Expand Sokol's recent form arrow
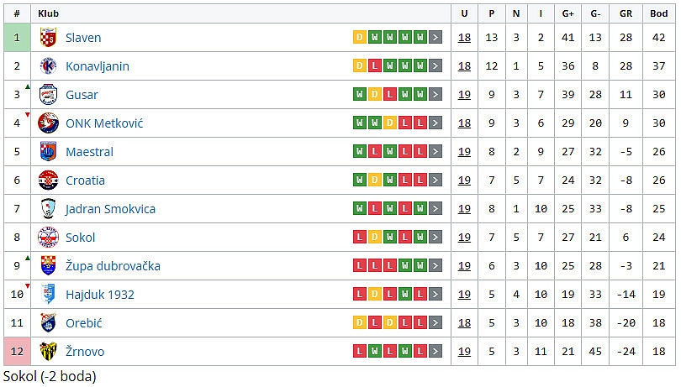 tap(436, 238)
